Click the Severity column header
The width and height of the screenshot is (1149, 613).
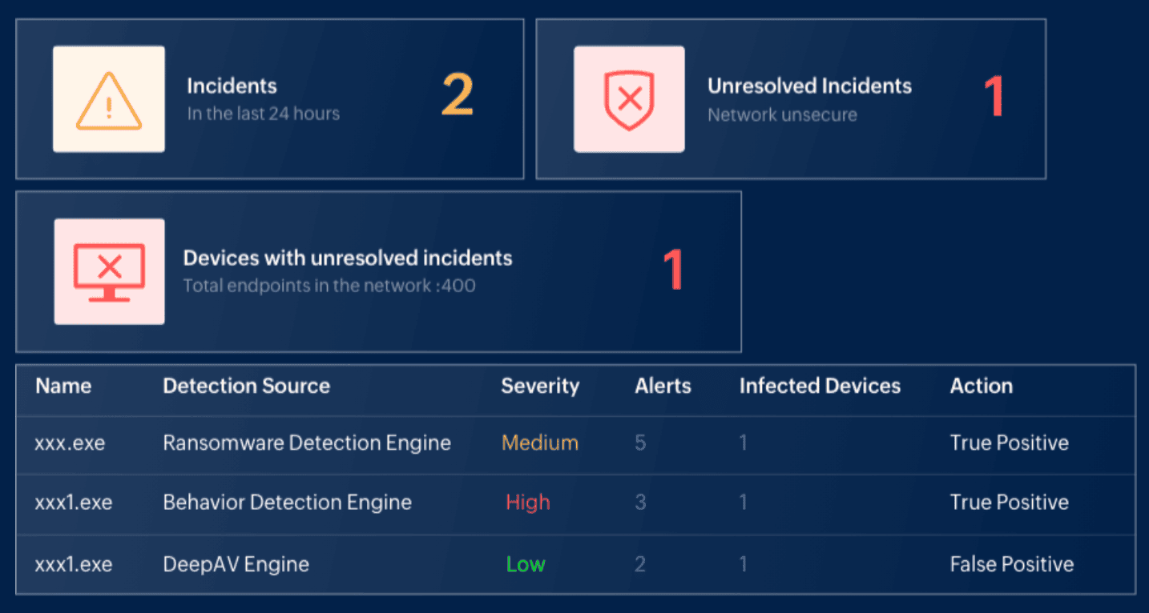click(x=540, y=386)
